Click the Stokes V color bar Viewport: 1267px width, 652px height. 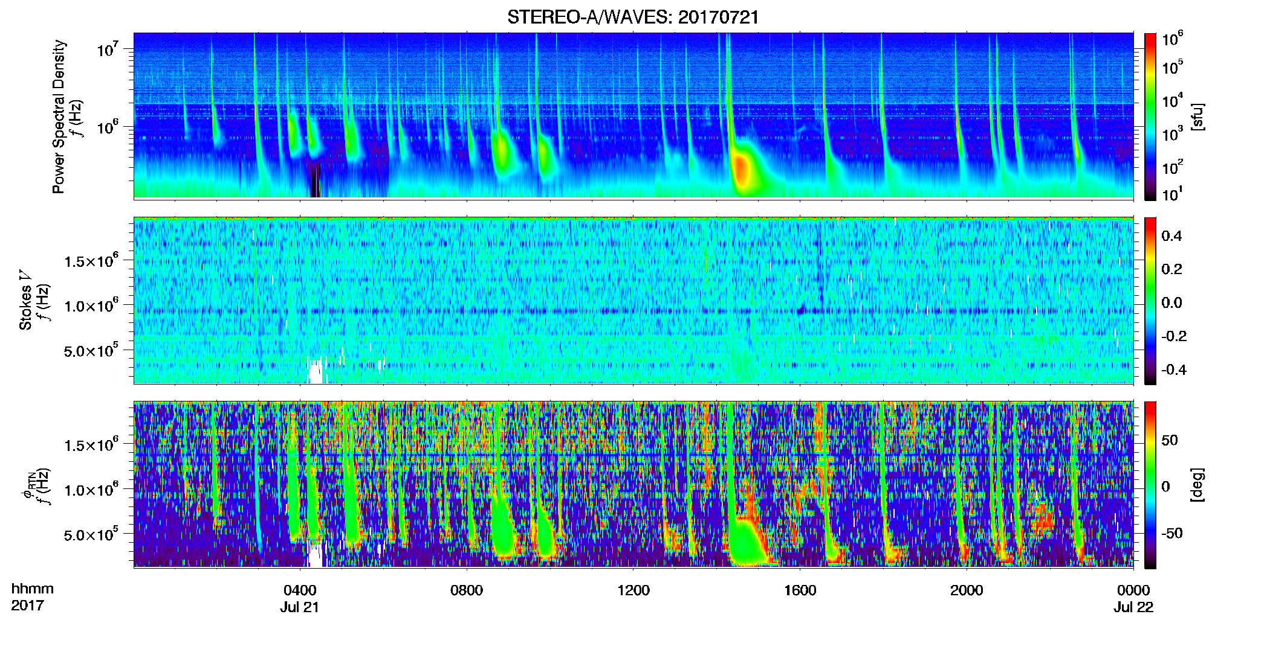(x=1150, y=301)
